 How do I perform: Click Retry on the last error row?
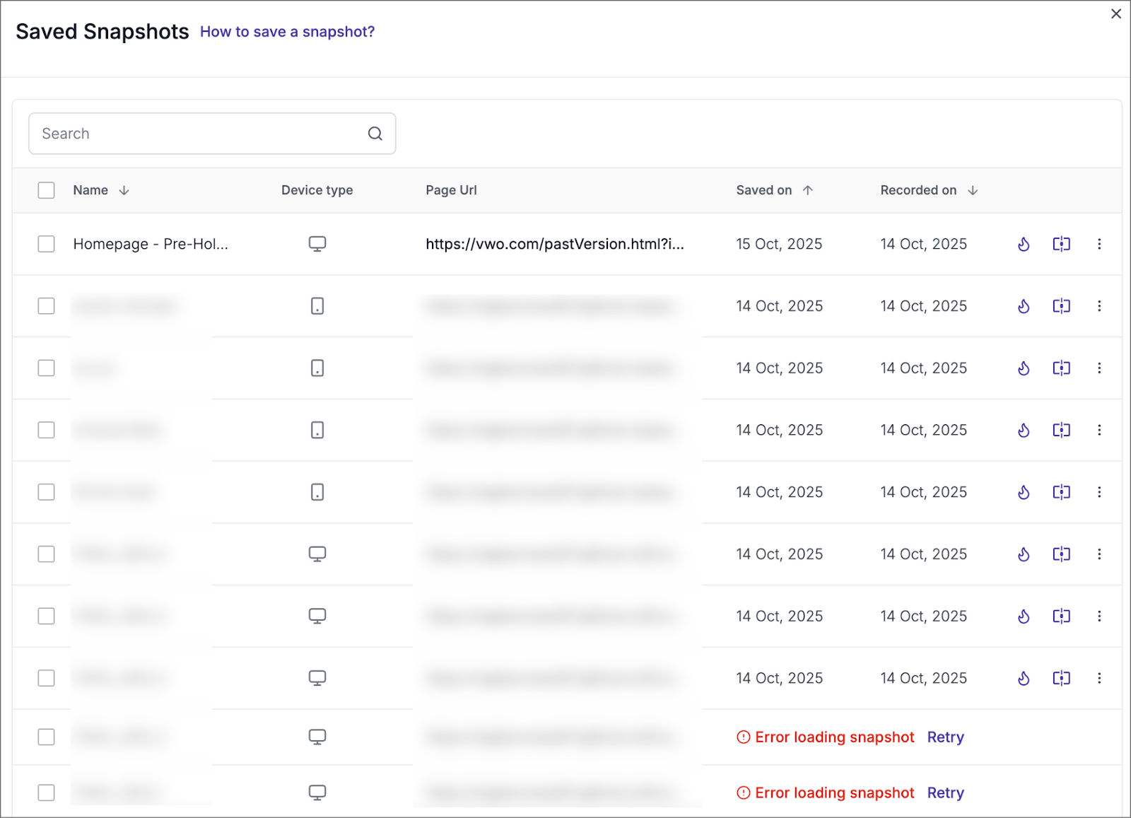[945, 793]
